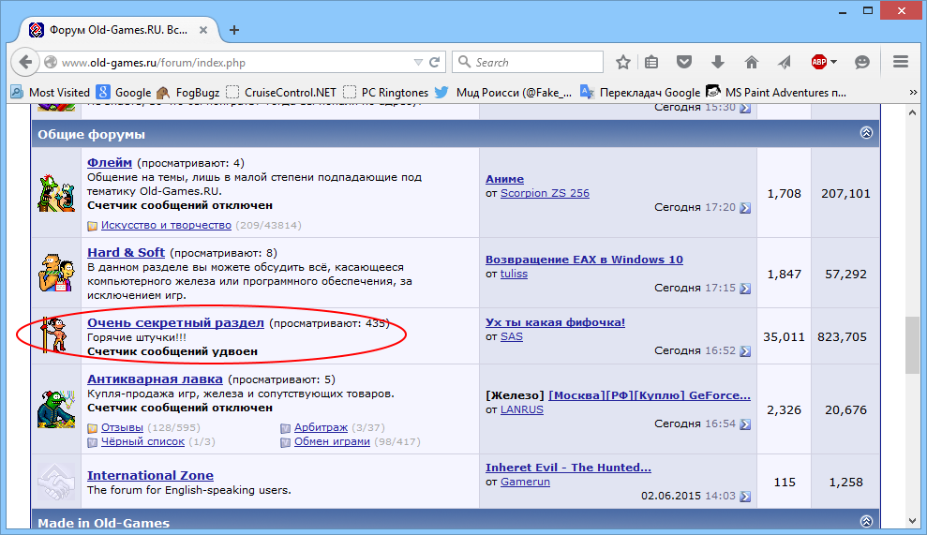Open the bookmarks list icon
Screen dimensions: 927x535
(651, 62)
